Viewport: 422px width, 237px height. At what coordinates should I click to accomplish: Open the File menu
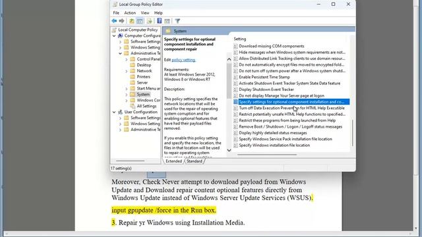point(116,13)
